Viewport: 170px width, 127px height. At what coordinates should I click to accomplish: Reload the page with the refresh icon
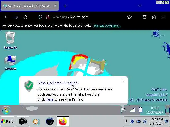tap(25, 17)
